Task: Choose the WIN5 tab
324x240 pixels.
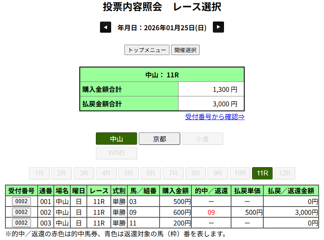Action: pos(117,153)
